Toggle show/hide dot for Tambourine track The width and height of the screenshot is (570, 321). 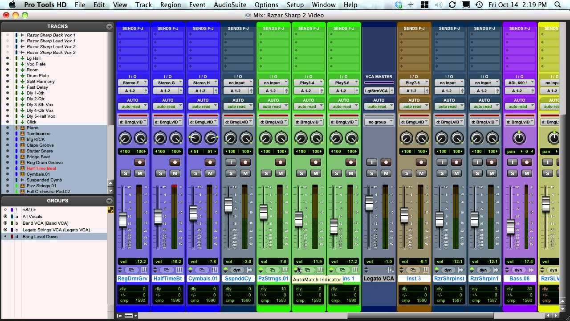pyautogui.click(x=7, y=134)
